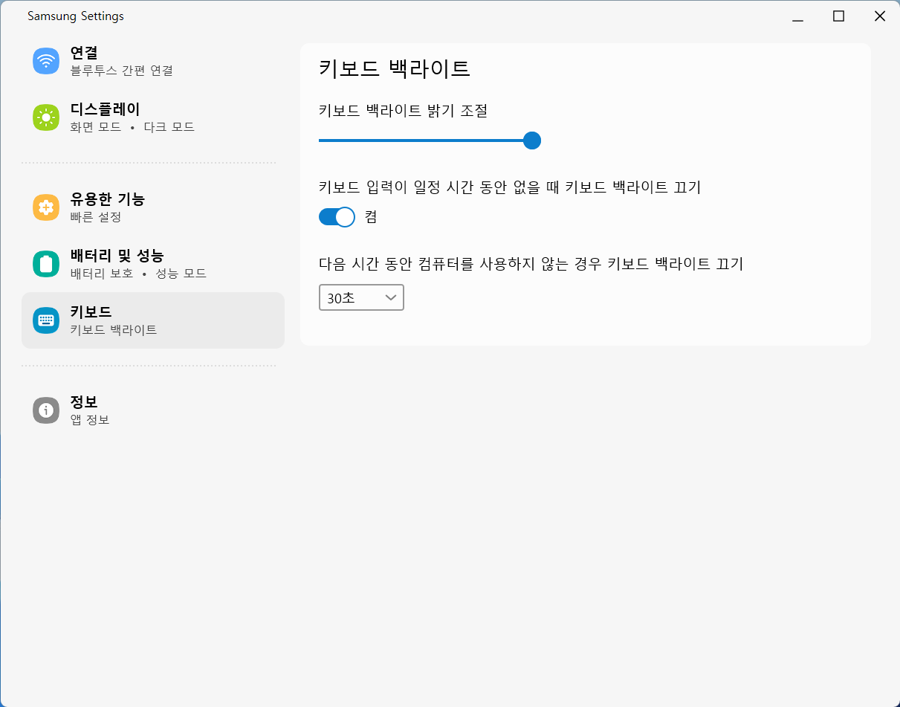The width and height of the screenshot is (900, 707).
Task: Minimize the Samsung Settings window
Action: [x=798, y=16]
